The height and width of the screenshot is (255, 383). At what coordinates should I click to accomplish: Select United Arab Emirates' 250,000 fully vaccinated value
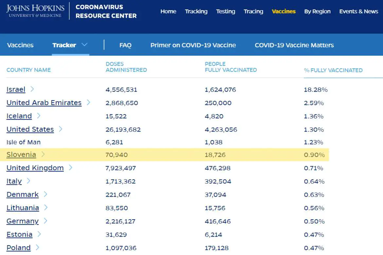(218, 103)
